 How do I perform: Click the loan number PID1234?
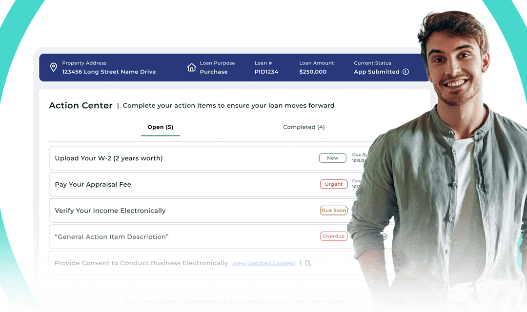pos(266,72)
